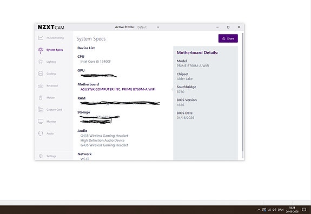The image size is (311, 214).
Task: Open the network tray icon
Action: pyautogui.click(x=269, y=210)
